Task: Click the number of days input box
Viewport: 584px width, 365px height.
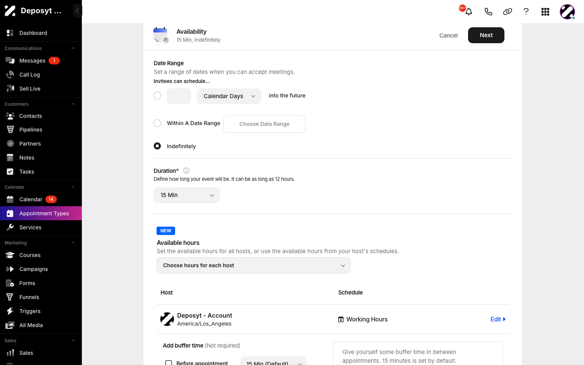Action: (179, 96)
